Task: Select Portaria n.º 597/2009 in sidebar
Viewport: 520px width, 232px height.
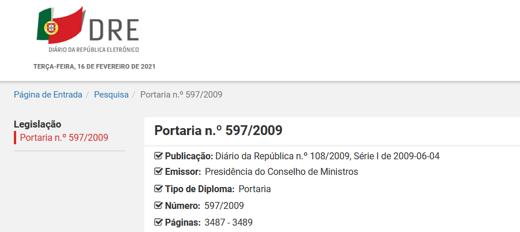Action: 64,137
